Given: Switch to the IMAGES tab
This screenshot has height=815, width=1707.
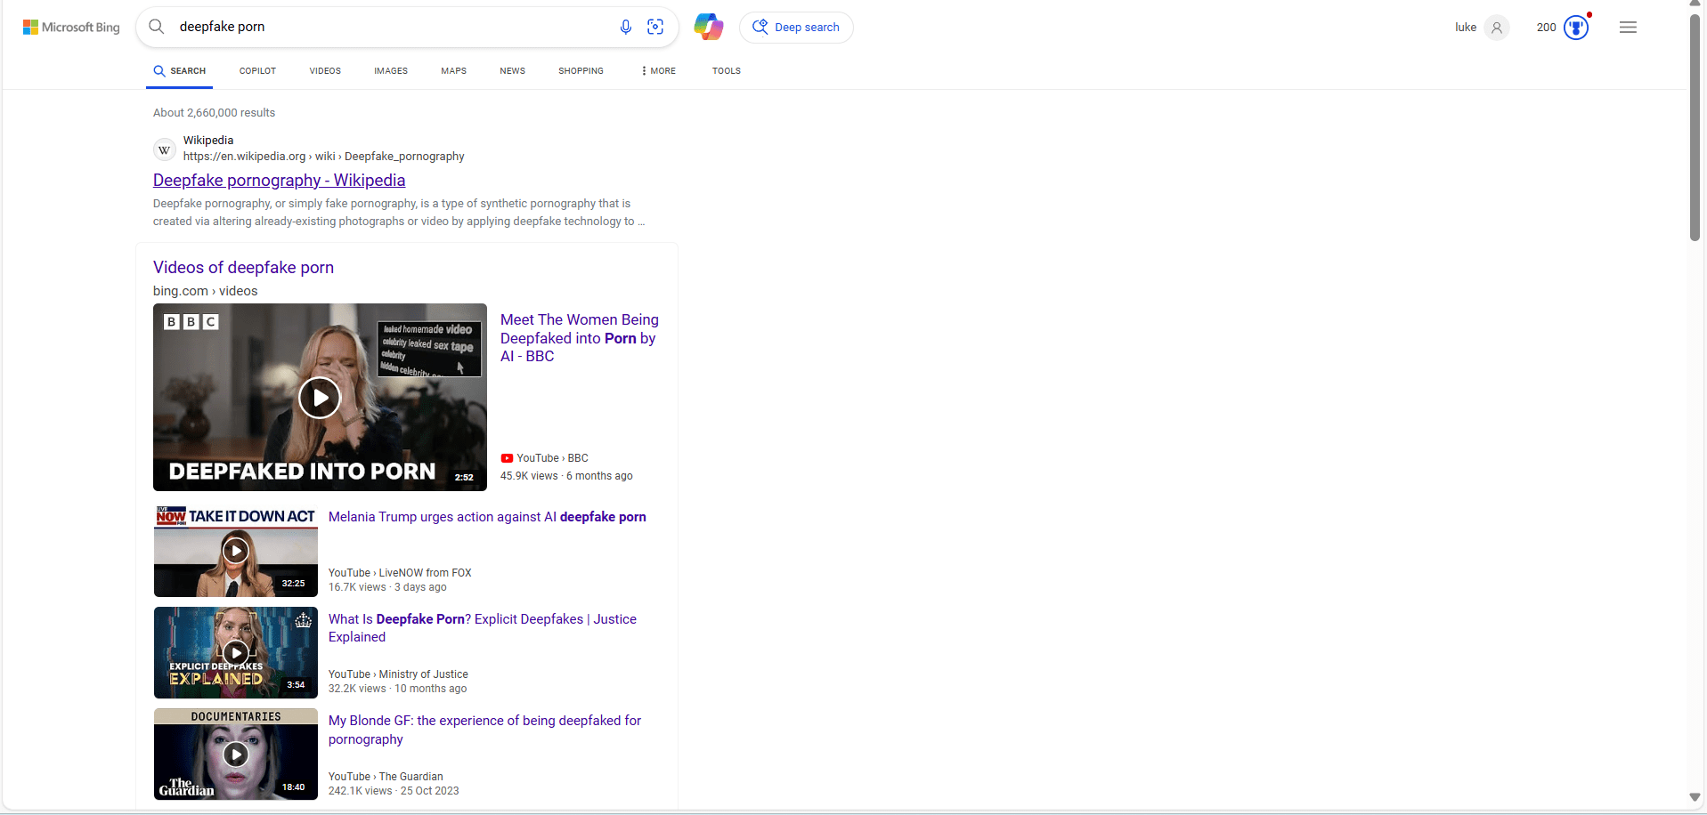Looking at the screenshot, I should (390, 70).
